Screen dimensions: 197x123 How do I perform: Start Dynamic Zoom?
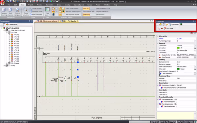tap(36, 12)
